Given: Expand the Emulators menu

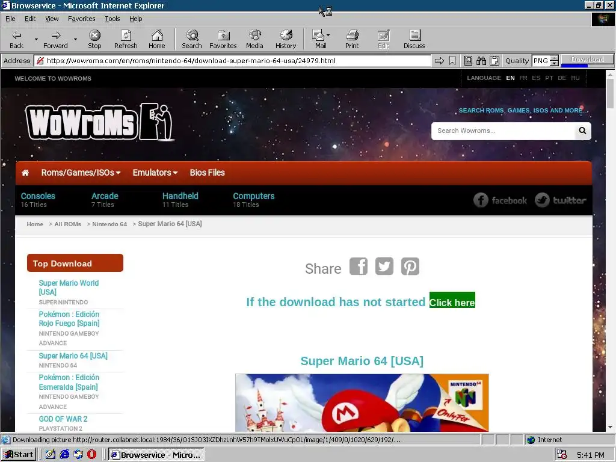Looking at the screenshot, I should (155, 173).
